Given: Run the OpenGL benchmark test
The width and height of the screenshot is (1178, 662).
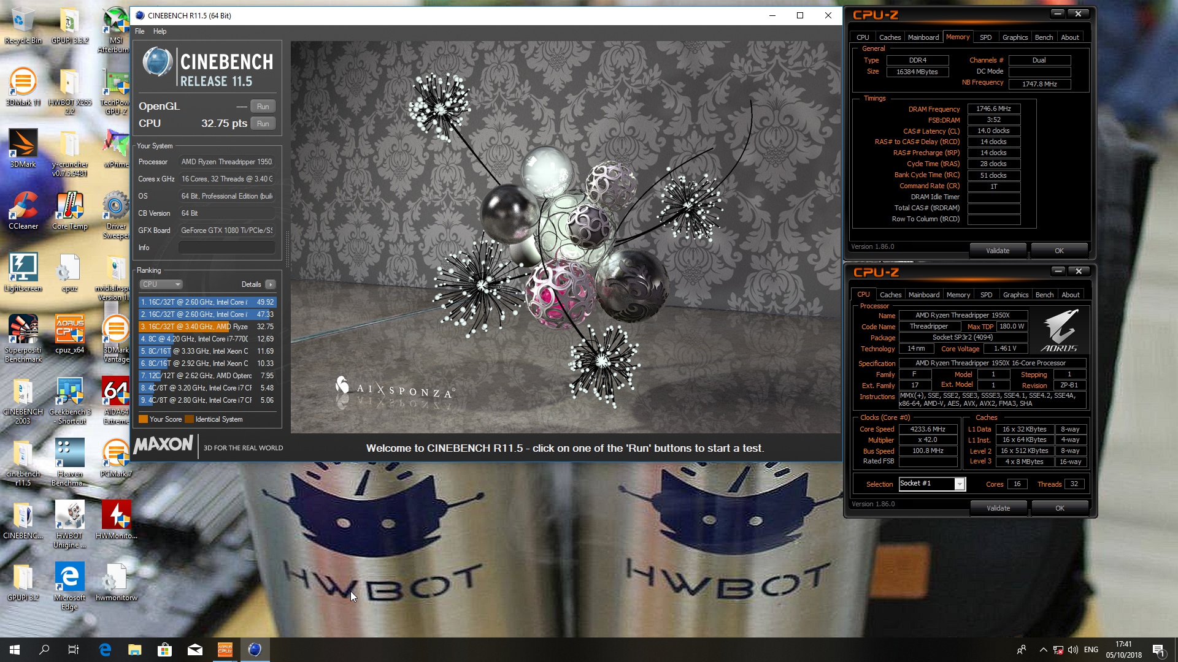Looking at the screenshot, I should click(x=263, y=107).
